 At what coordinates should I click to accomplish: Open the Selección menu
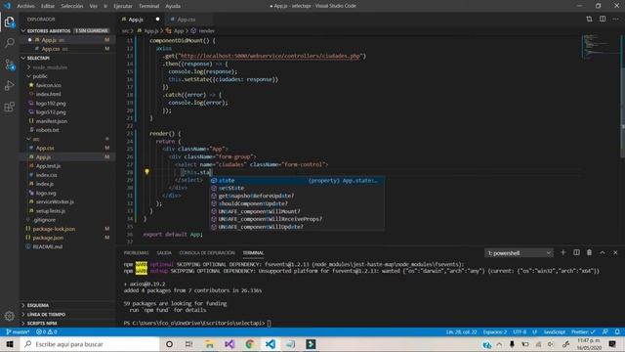click(x=72, y=6)
